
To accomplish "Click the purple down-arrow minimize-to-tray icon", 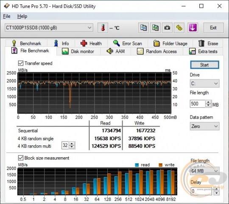I will tap(193, 28).
